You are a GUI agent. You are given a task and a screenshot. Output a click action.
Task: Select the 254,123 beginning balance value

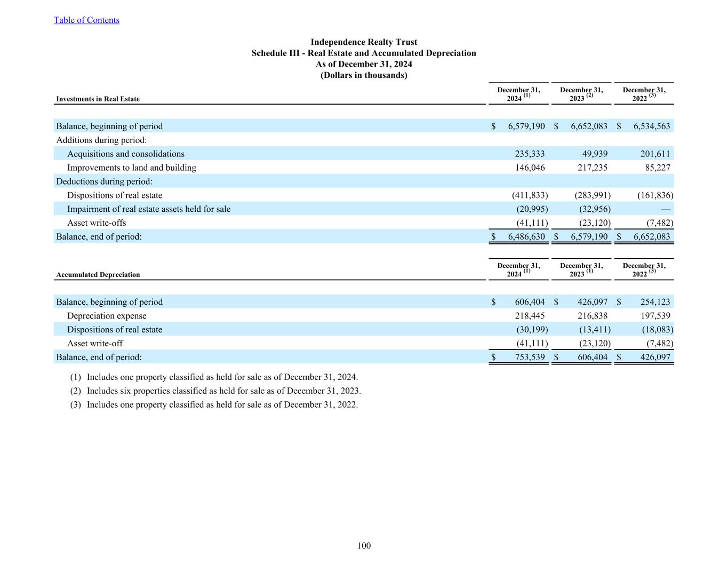655,302
